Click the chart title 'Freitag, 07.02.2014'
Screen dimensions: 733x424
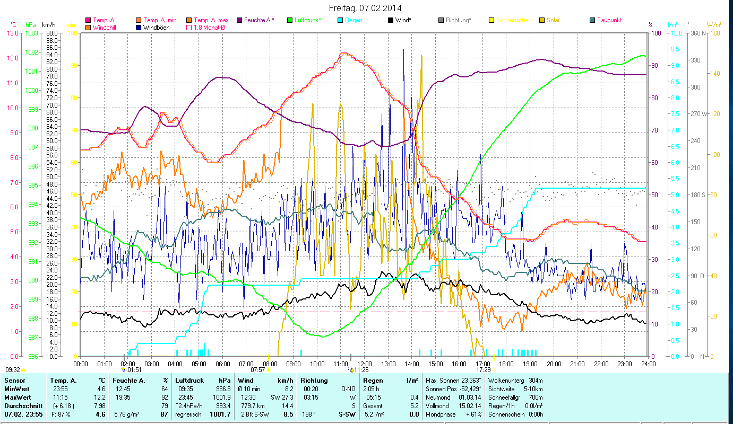(x=365, y=8)
